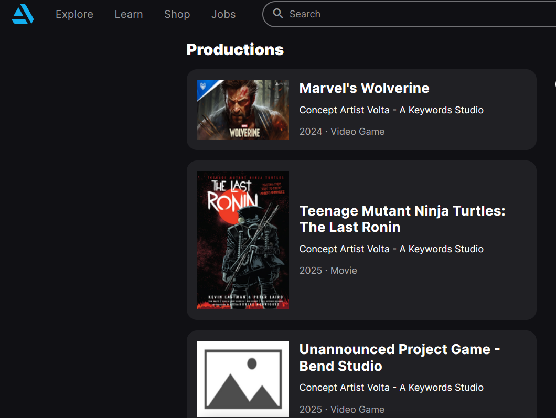556x418 pixels.
Task: Open Unannounced Project Game - Bend Studio title
Action: click(x=400, y=357)
